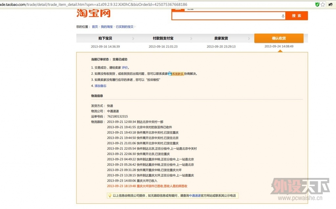
Task: Click the red 18:19:48 派件已签收 tracking row
Action: click(147, 186)
